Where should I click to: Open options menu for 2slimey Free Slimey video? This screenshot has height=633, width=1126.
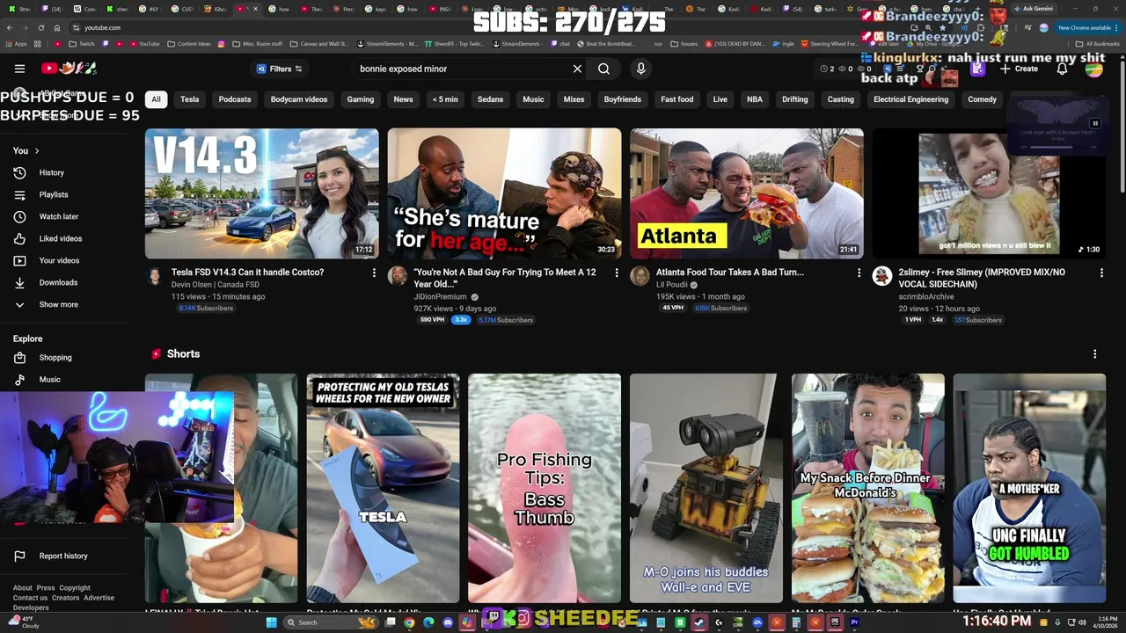(1100, 273)
